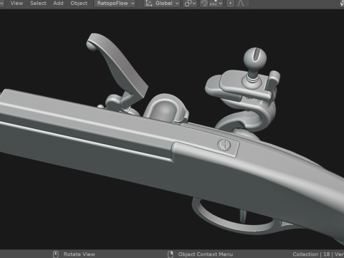Click the 'Object Context Menu' status text

[x=206, y=254]
